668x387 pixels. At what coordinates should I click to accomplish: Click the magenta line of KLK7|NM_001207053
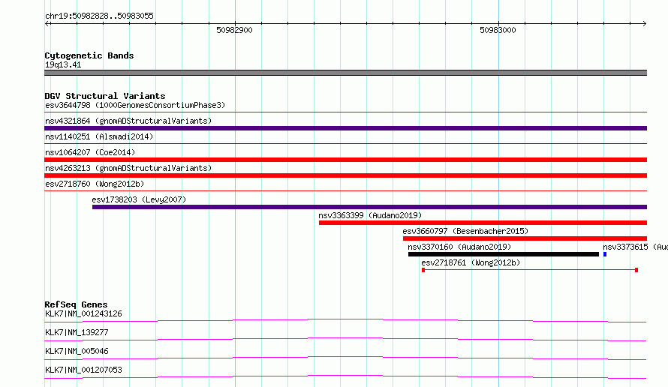(345, 376)
